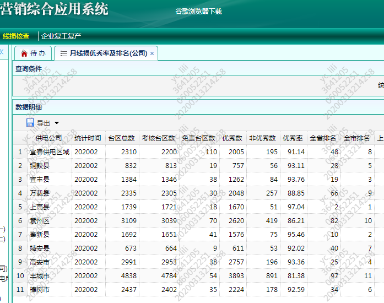Click the 考核台区数 value 3039
This screenshot has width=384, height=303.
169,221
